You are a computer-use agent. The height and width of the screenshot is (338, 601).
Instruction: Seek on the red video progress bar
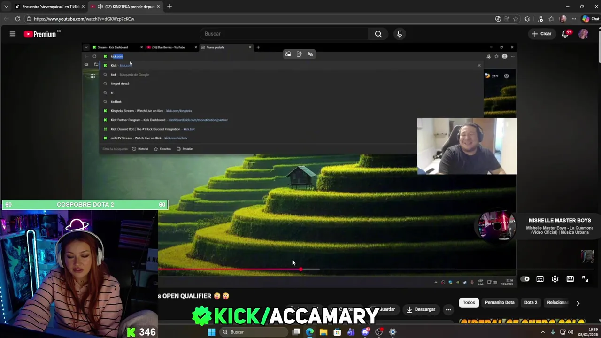(229, 269)
